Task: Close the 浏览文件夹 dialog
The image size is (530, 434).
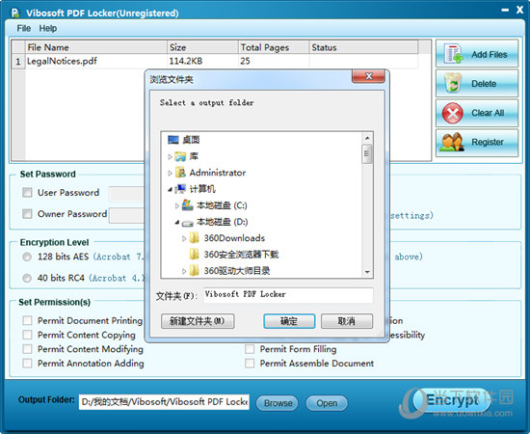Action: (x=368, y=76)
